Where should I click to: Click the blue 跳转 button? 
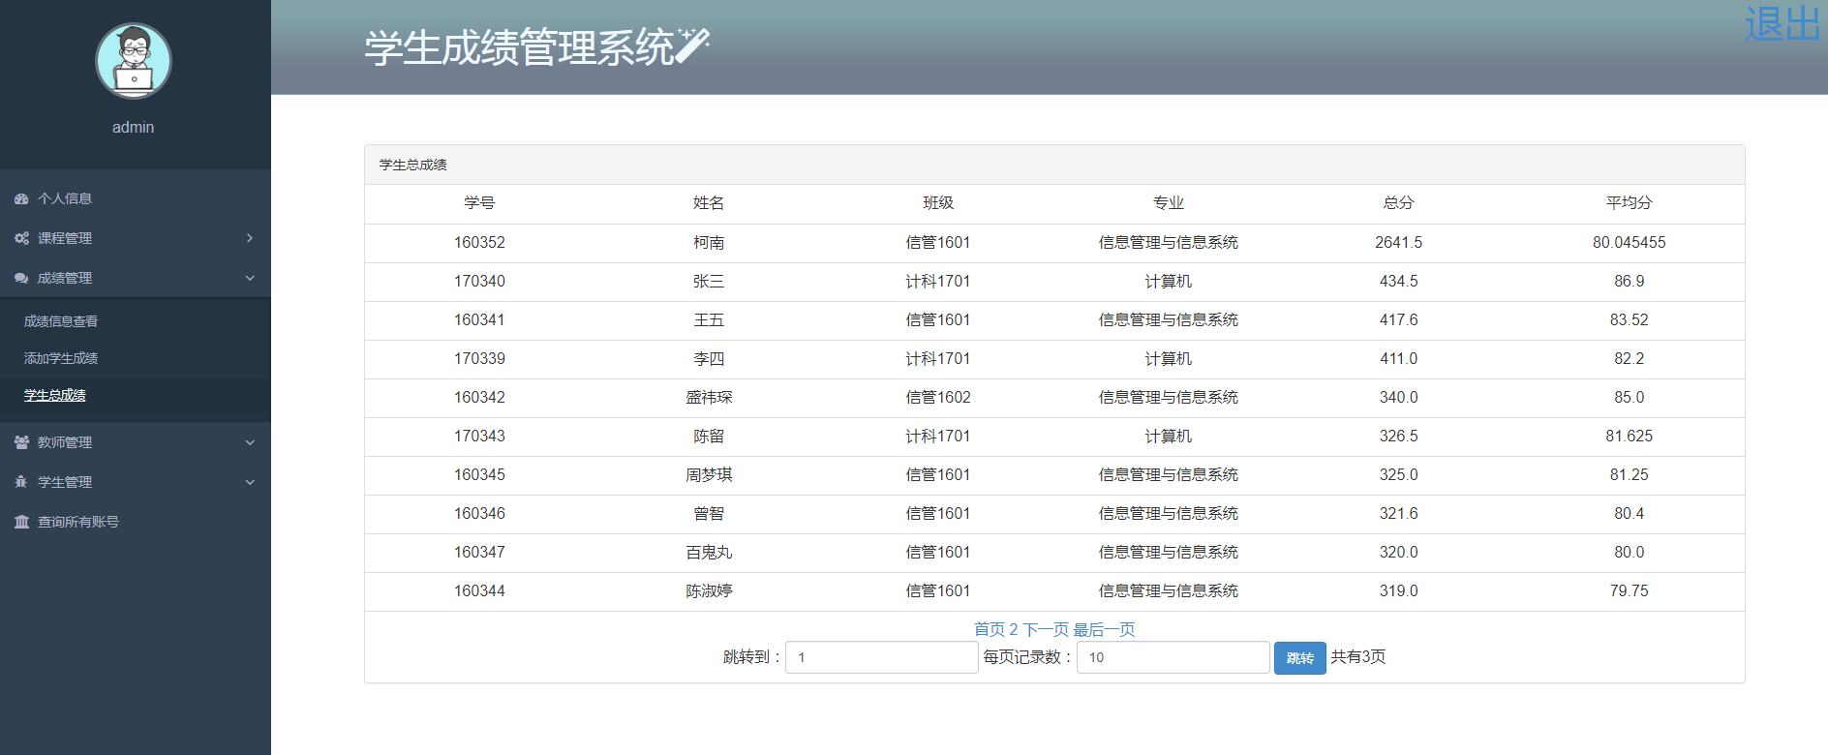[1299, 658]
